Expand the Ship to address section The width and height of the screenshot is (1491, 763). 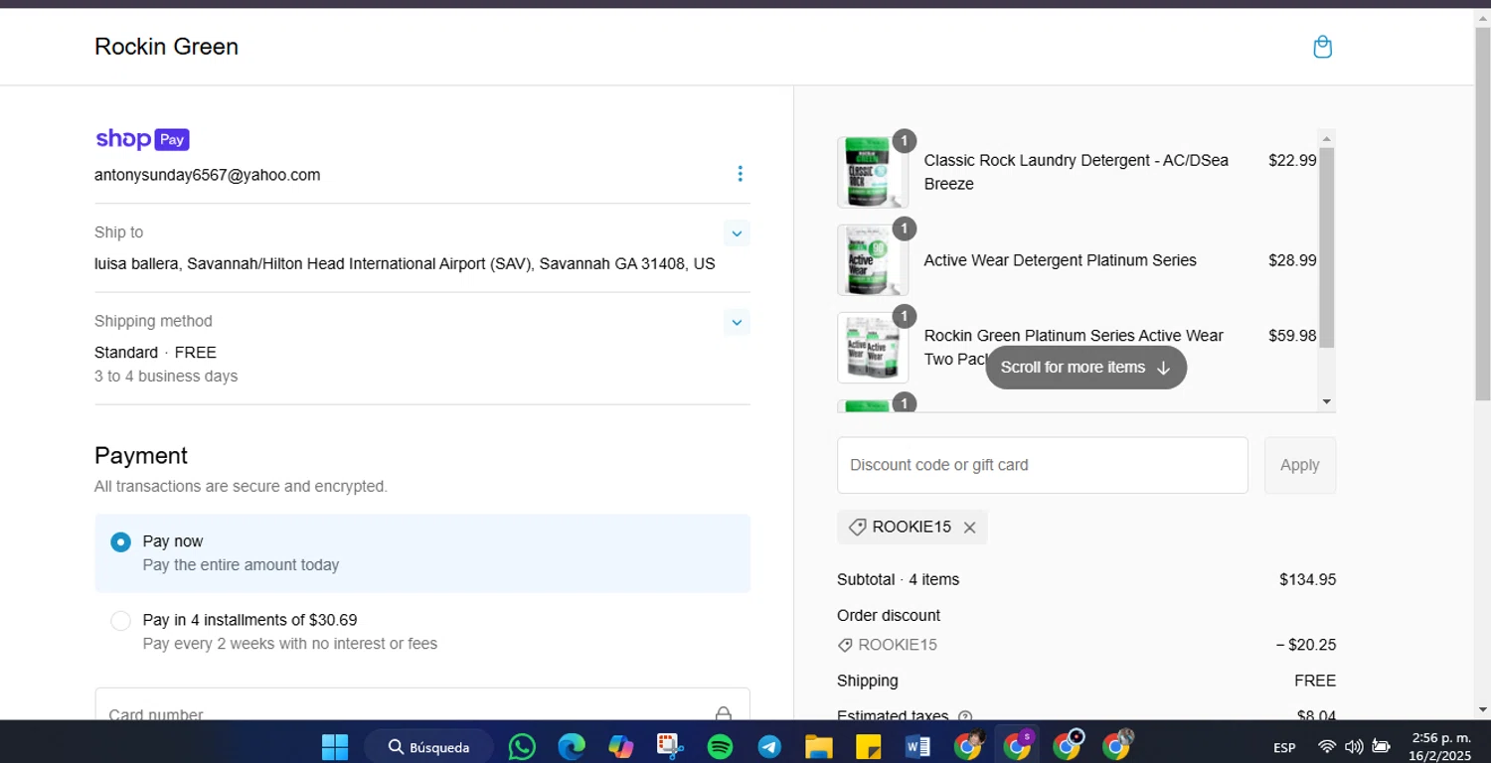coord(737,233)
